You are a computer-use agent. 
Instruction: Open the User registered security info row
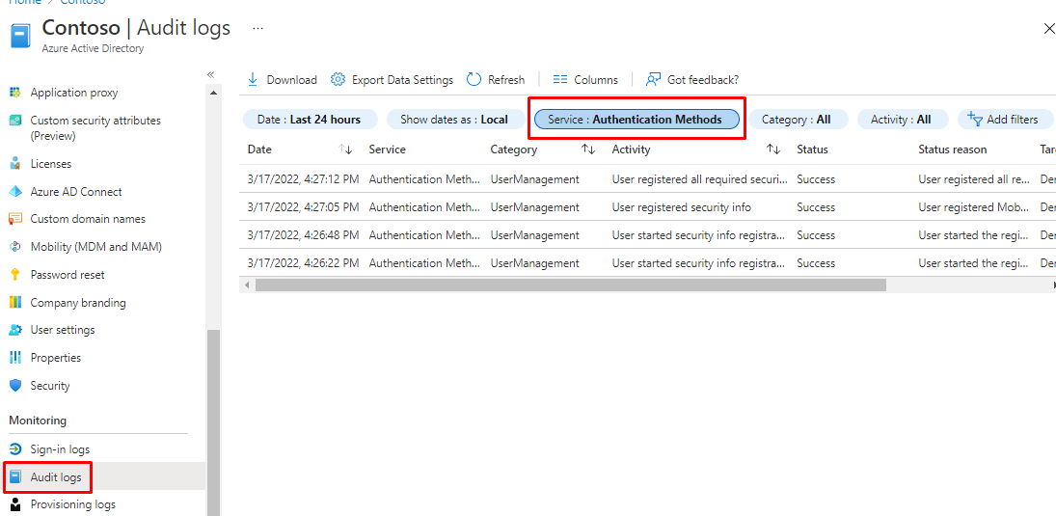point(681,207)
